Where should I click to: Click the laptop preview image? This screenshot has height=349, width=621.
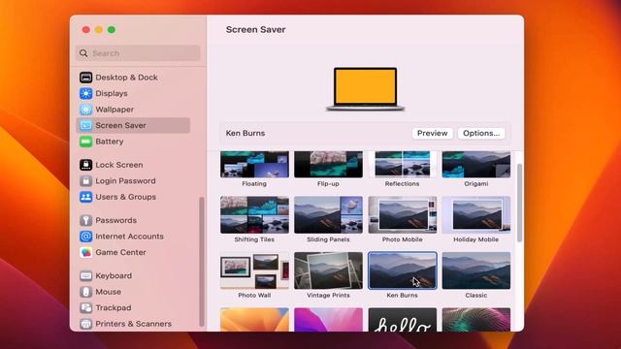[365, 89]
